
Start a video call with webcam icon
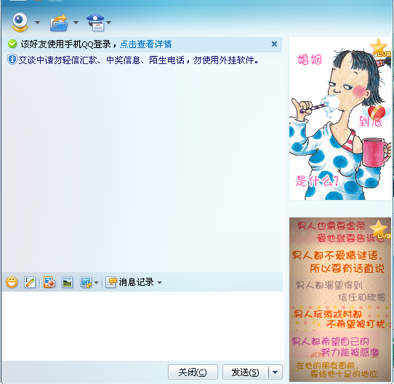tap(20, 23)
